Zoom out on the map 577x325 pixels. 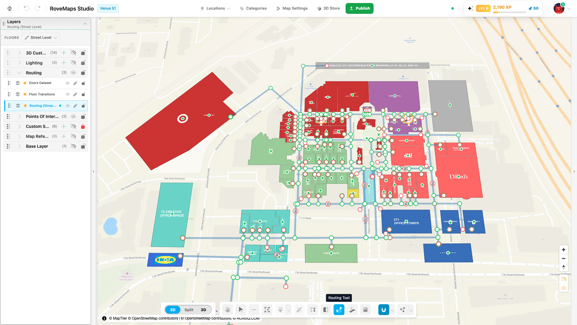(x=563, y=258)
